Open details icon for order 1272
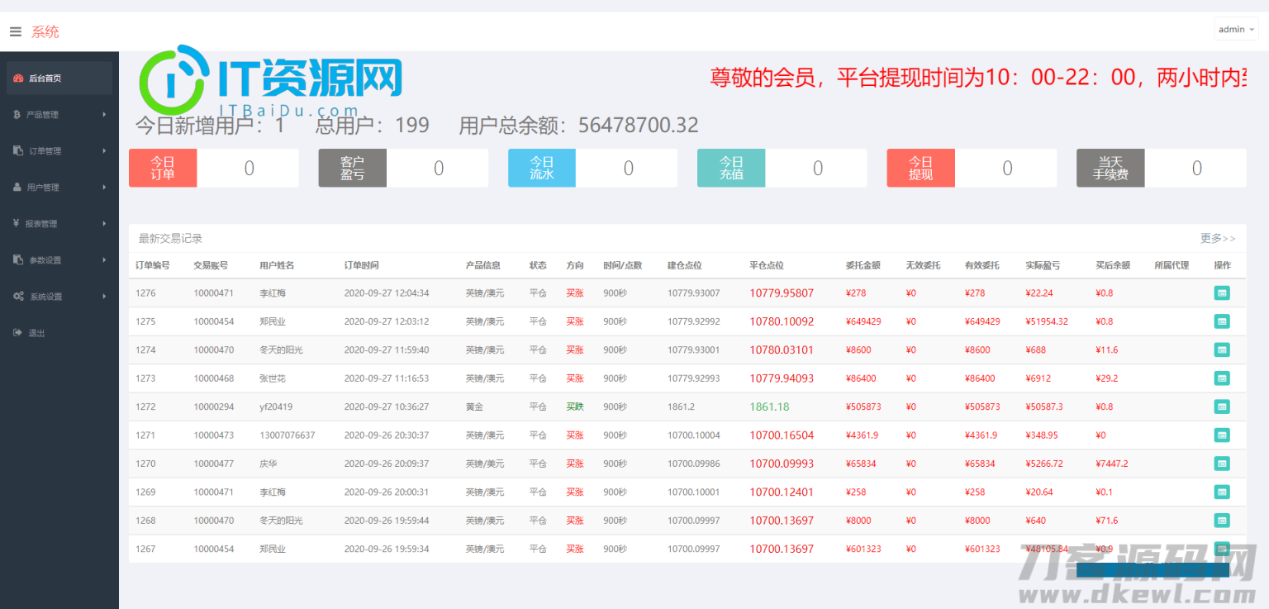 click(x=1222, y=407)
